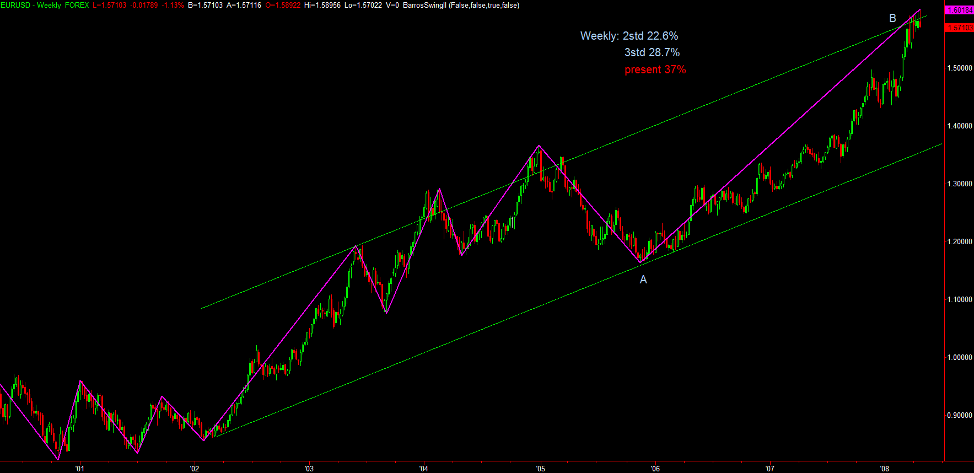Viewport: 974px width, 473px height.
Task: Select the '3std 28.7%' annotation
Action: pos(652,52)
